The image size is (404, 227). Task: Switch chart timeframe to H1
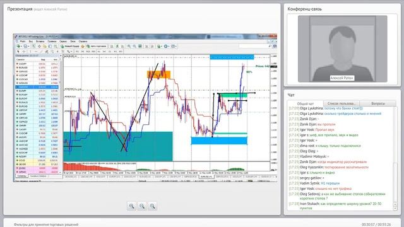point(99,52)
